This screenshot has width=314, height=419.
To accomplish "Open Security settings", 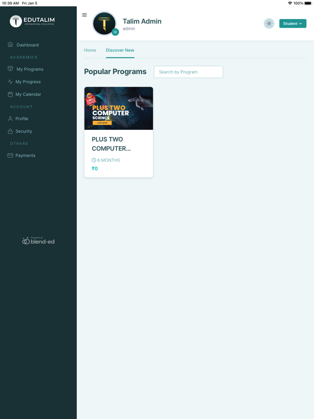I will pyautogui.click(x=24, y=131).
